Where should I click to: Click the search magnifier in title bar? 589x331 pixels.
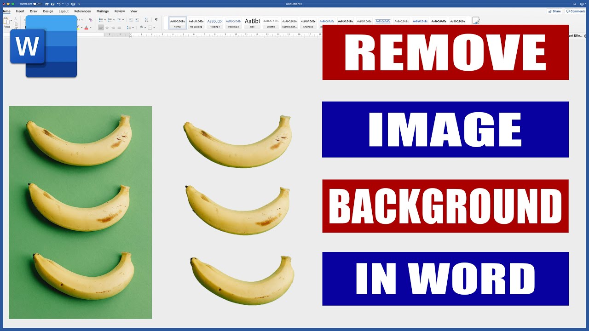(574, 4)
